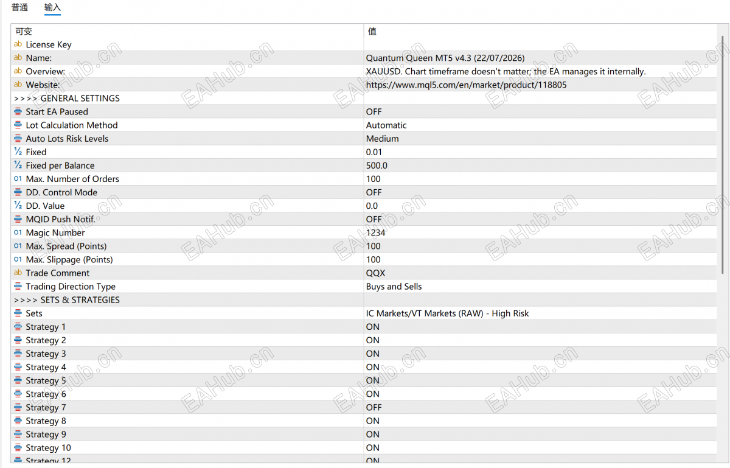
Task: Click the string icon beside License Key
Action: click(18, 44)
